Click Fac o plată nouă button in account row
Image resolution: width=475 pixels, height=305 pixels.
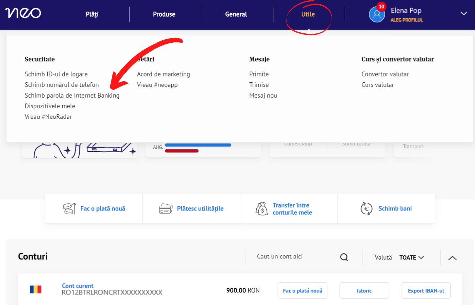click(x=302, y=291)
